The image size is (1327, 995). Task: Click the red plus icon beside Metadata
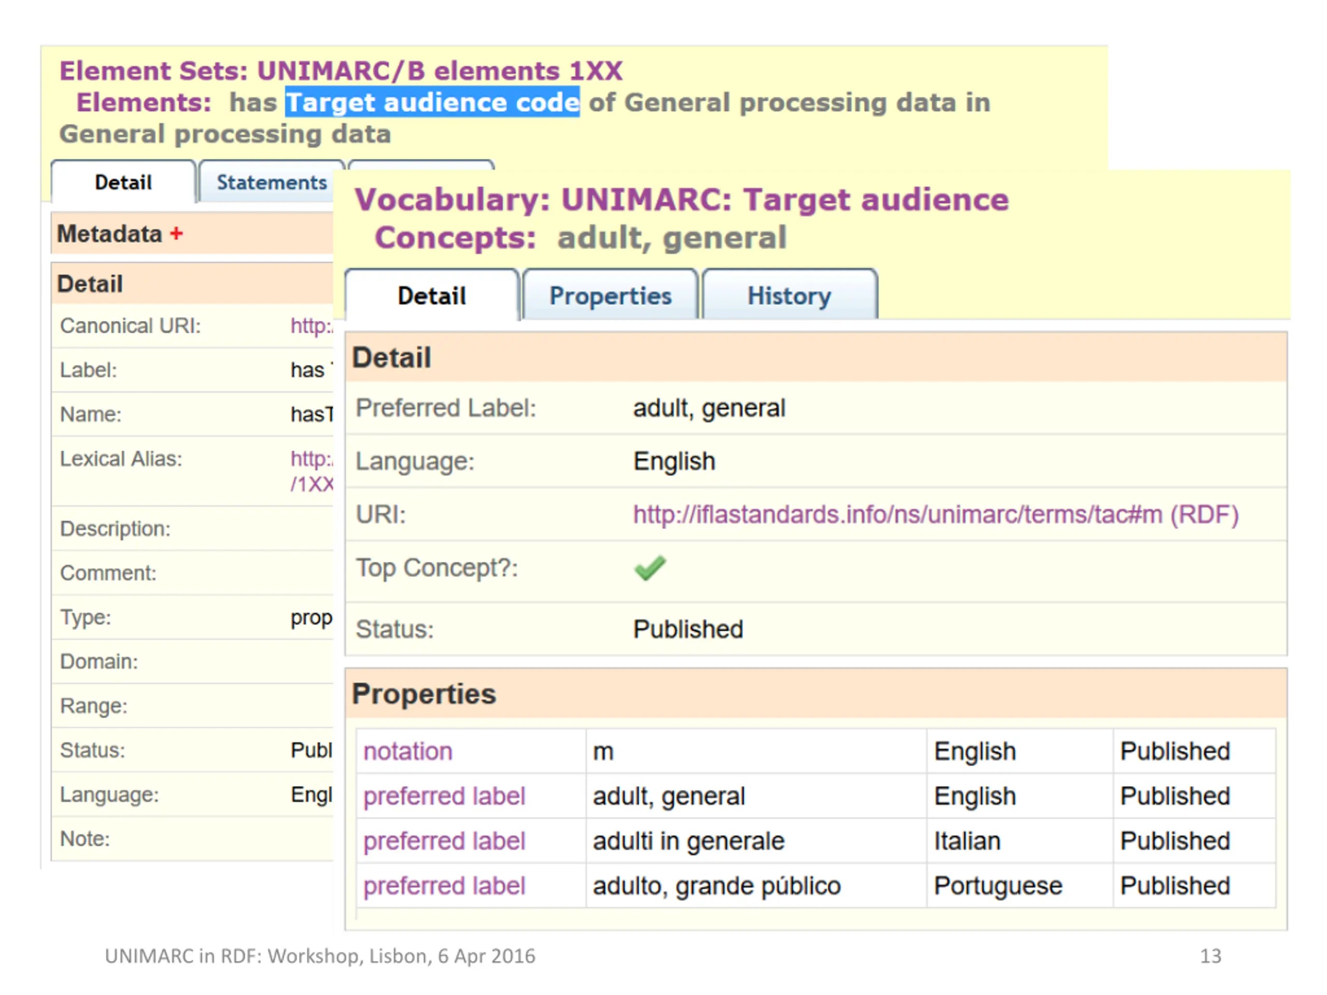coord(176,234)
